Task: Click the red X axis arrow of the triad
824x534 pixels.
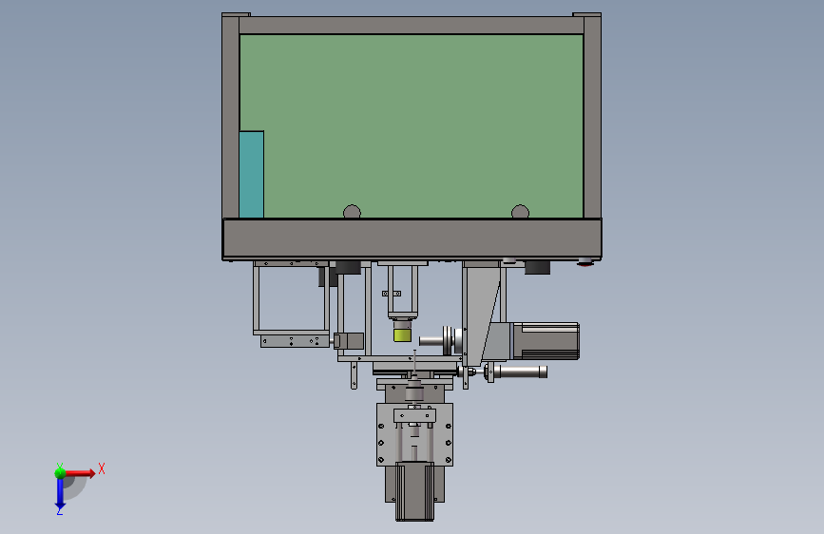Action: click(82, 473)
